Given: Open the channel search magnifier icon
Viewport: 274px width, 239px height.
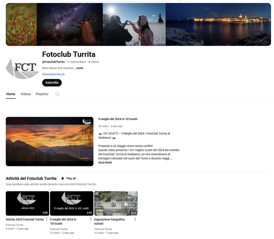Looking at the screenshot, I should [x=57, y=94].
